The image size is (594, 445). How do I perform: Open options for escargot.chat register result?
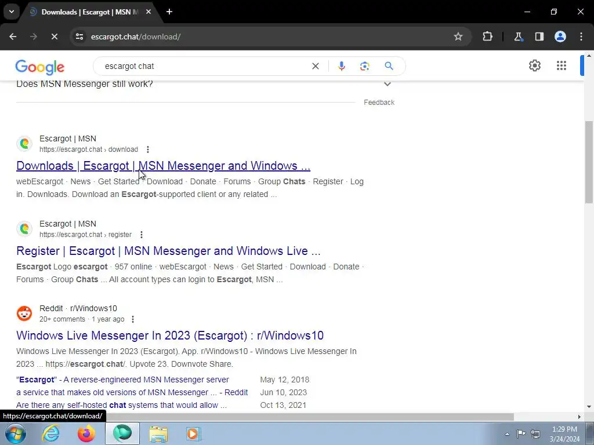(142, 235)
